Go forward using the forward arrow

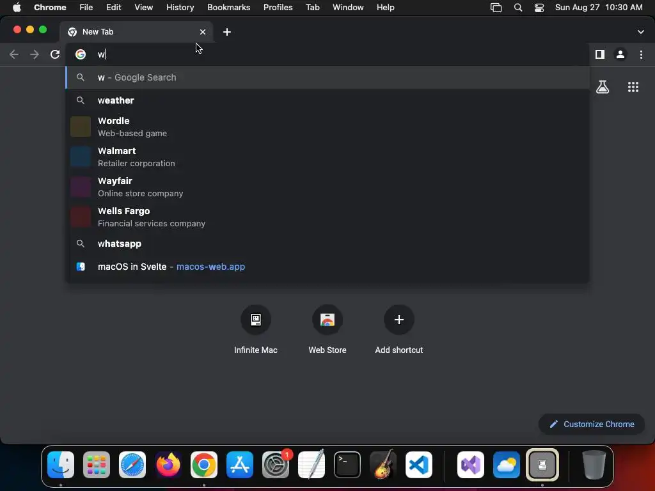35,54
